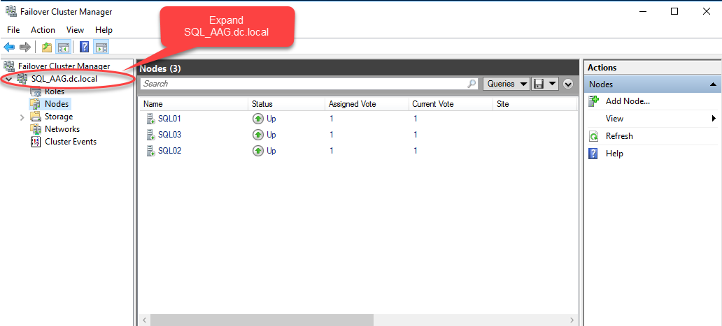The height and width of the screenshot is (326, 722).
Task: Click the Up one level folder icon
Action: coord(47,47)
